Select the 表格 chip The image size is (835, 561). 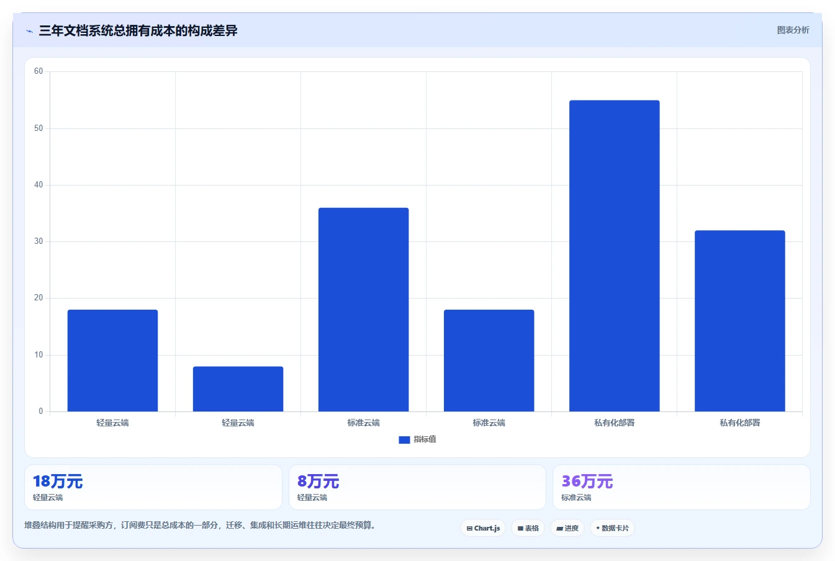528,528
